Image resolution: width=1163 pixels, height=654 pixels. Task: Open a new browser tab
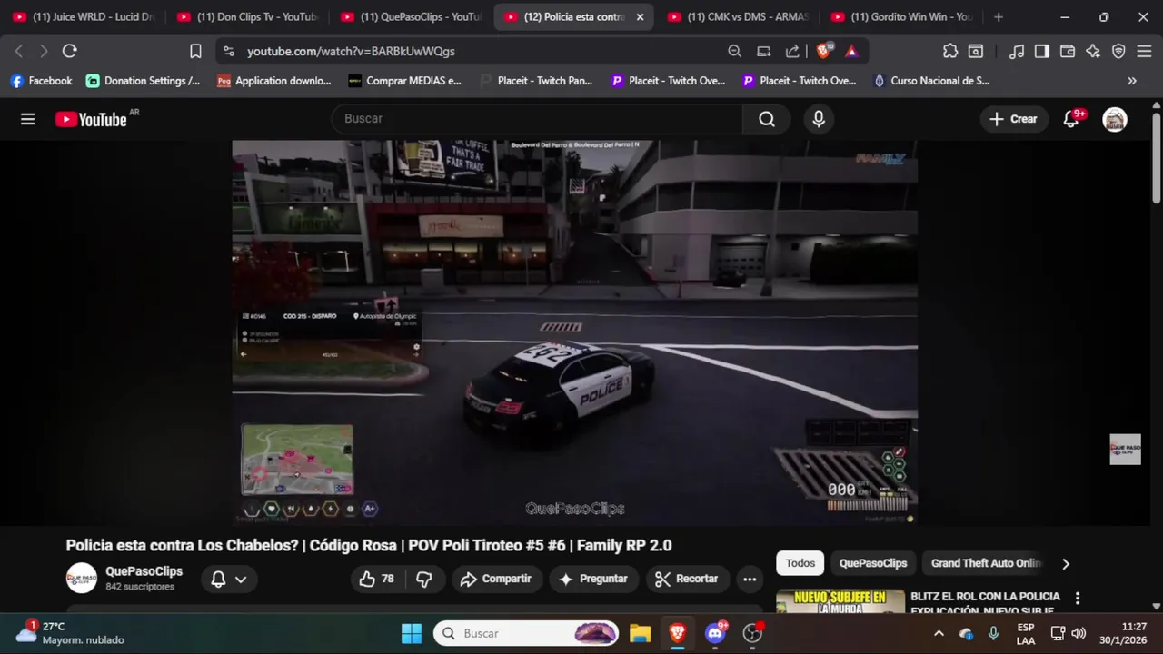999,17
